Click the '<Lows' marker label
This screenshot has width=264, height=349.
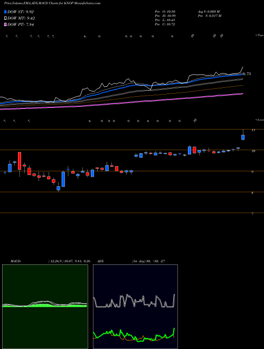click(x=259, y=120)
